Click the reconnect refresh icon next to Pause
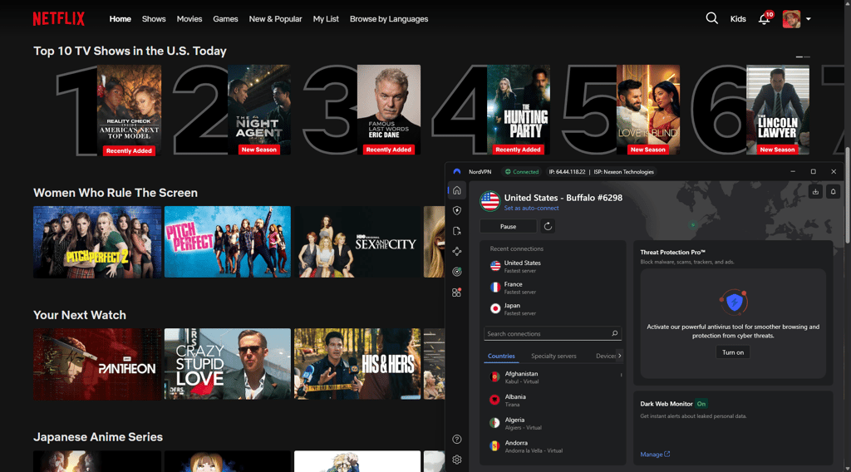Image resolution: width=851 pixels, height=472 pixels. 548,226
